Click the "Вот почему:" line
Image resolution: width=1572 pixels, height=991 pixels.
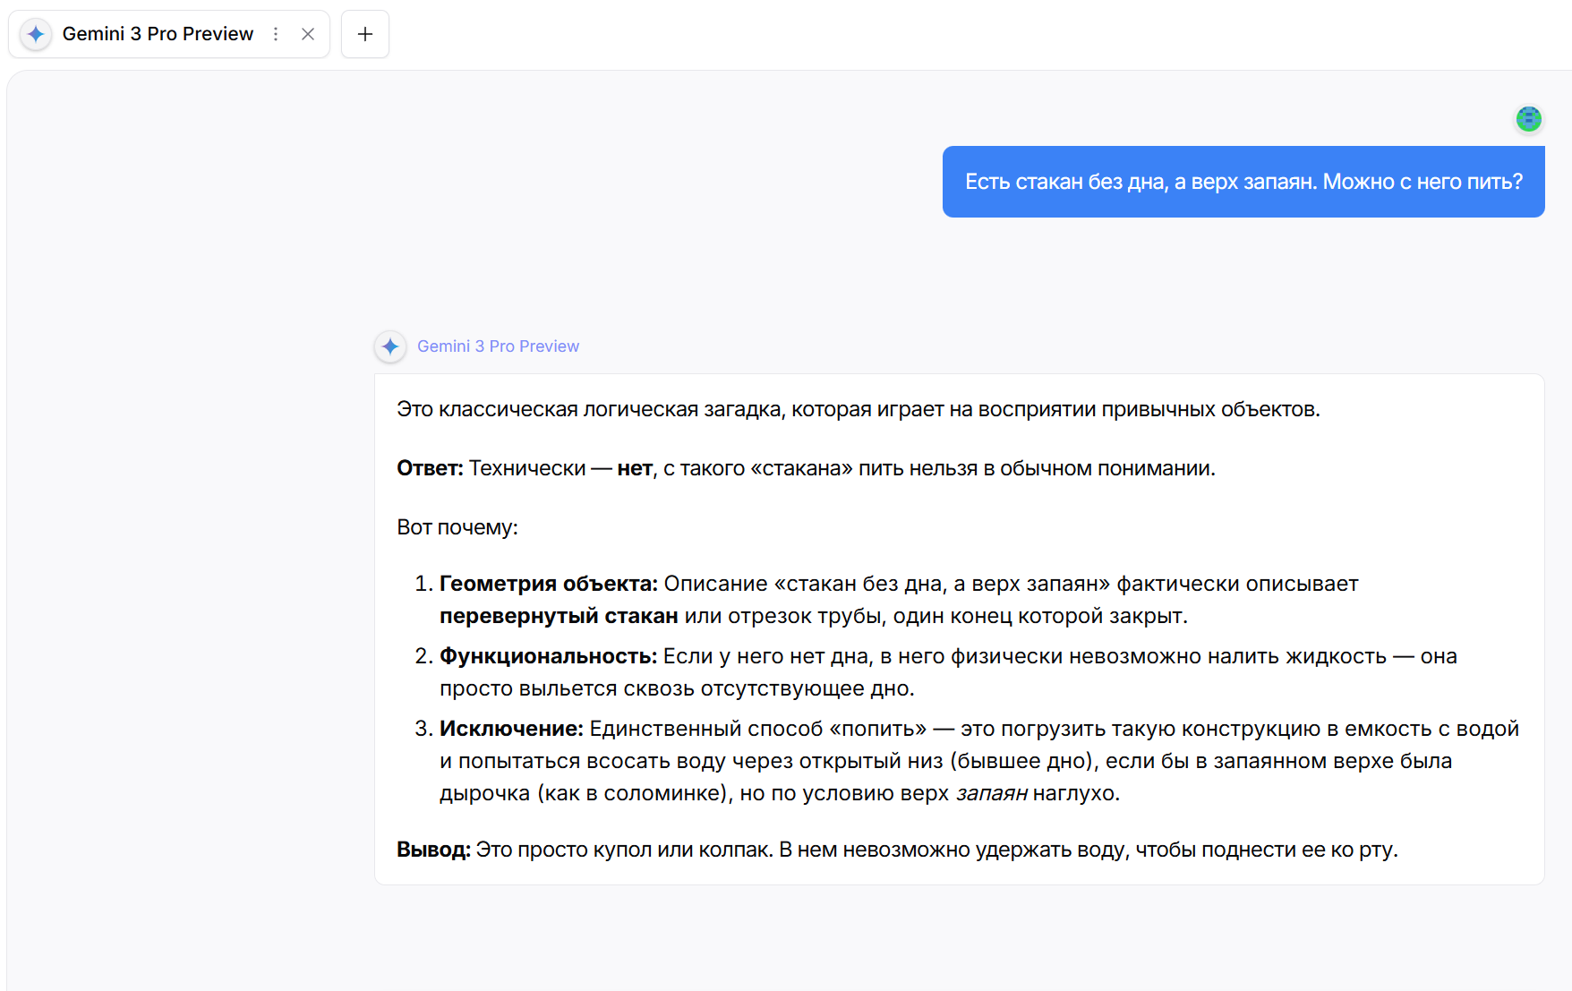[457, 527]
